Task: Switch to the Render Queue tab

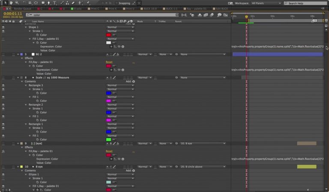Action: [22, 8]
